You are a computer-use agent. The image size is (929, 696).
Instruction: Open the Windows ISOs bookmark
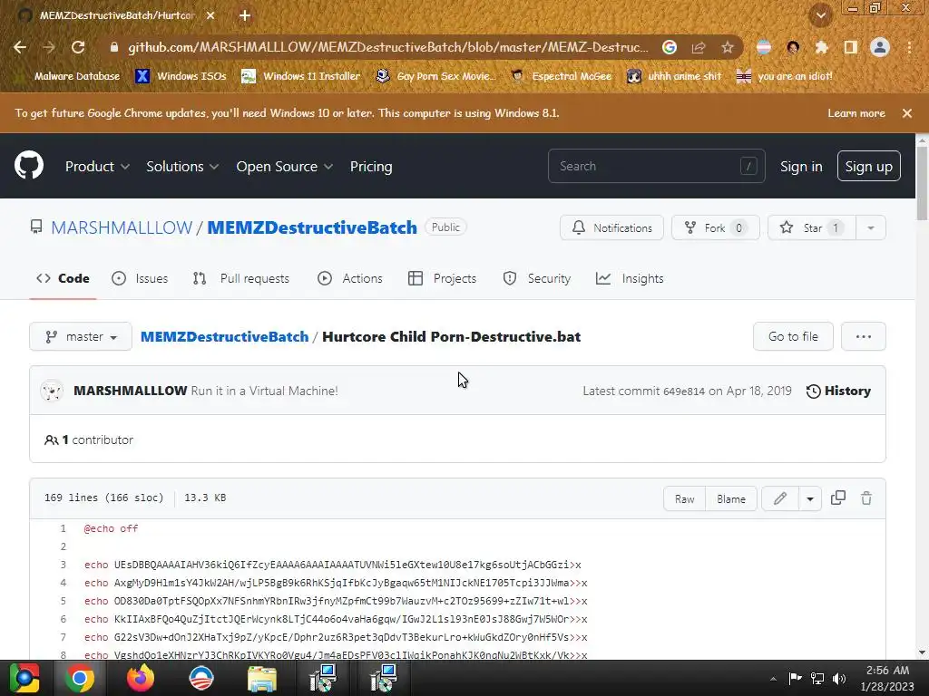181,76
